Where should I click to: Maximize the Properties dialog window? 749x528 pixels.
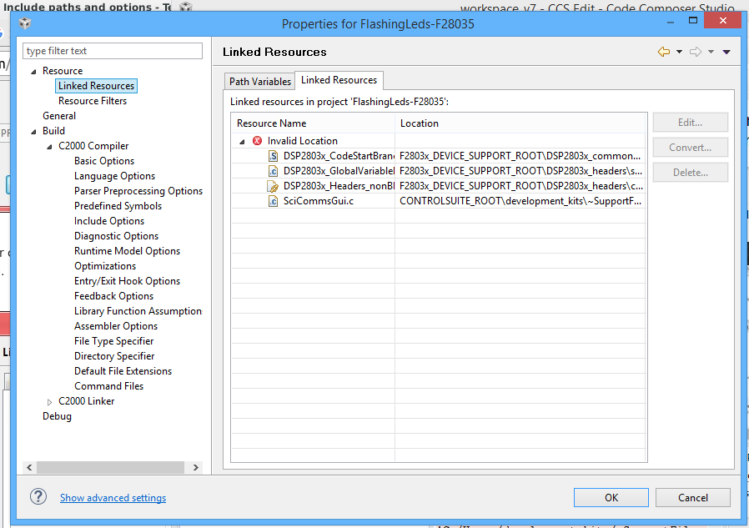[693, 21]
